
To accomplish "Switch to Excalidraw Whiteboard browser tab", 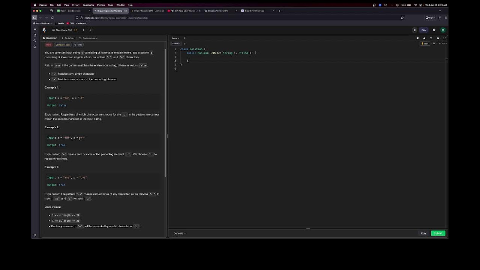I will pos(258,11).
